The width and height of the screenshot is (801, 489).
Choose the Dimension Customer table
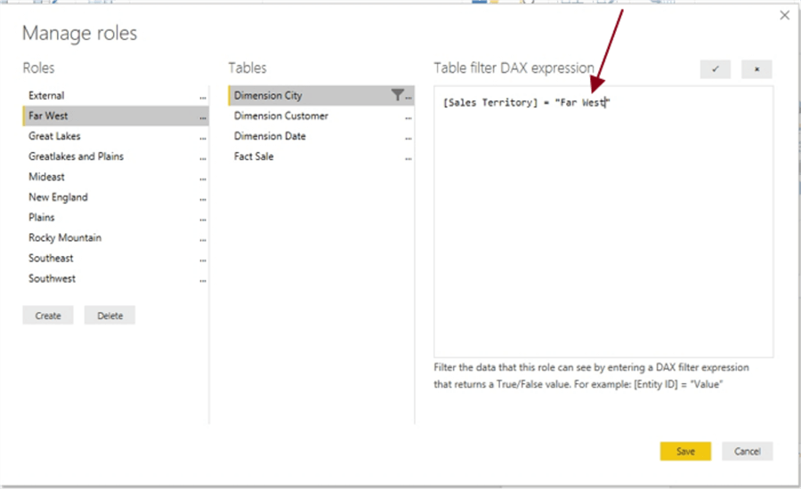click(x=281, y=116)
